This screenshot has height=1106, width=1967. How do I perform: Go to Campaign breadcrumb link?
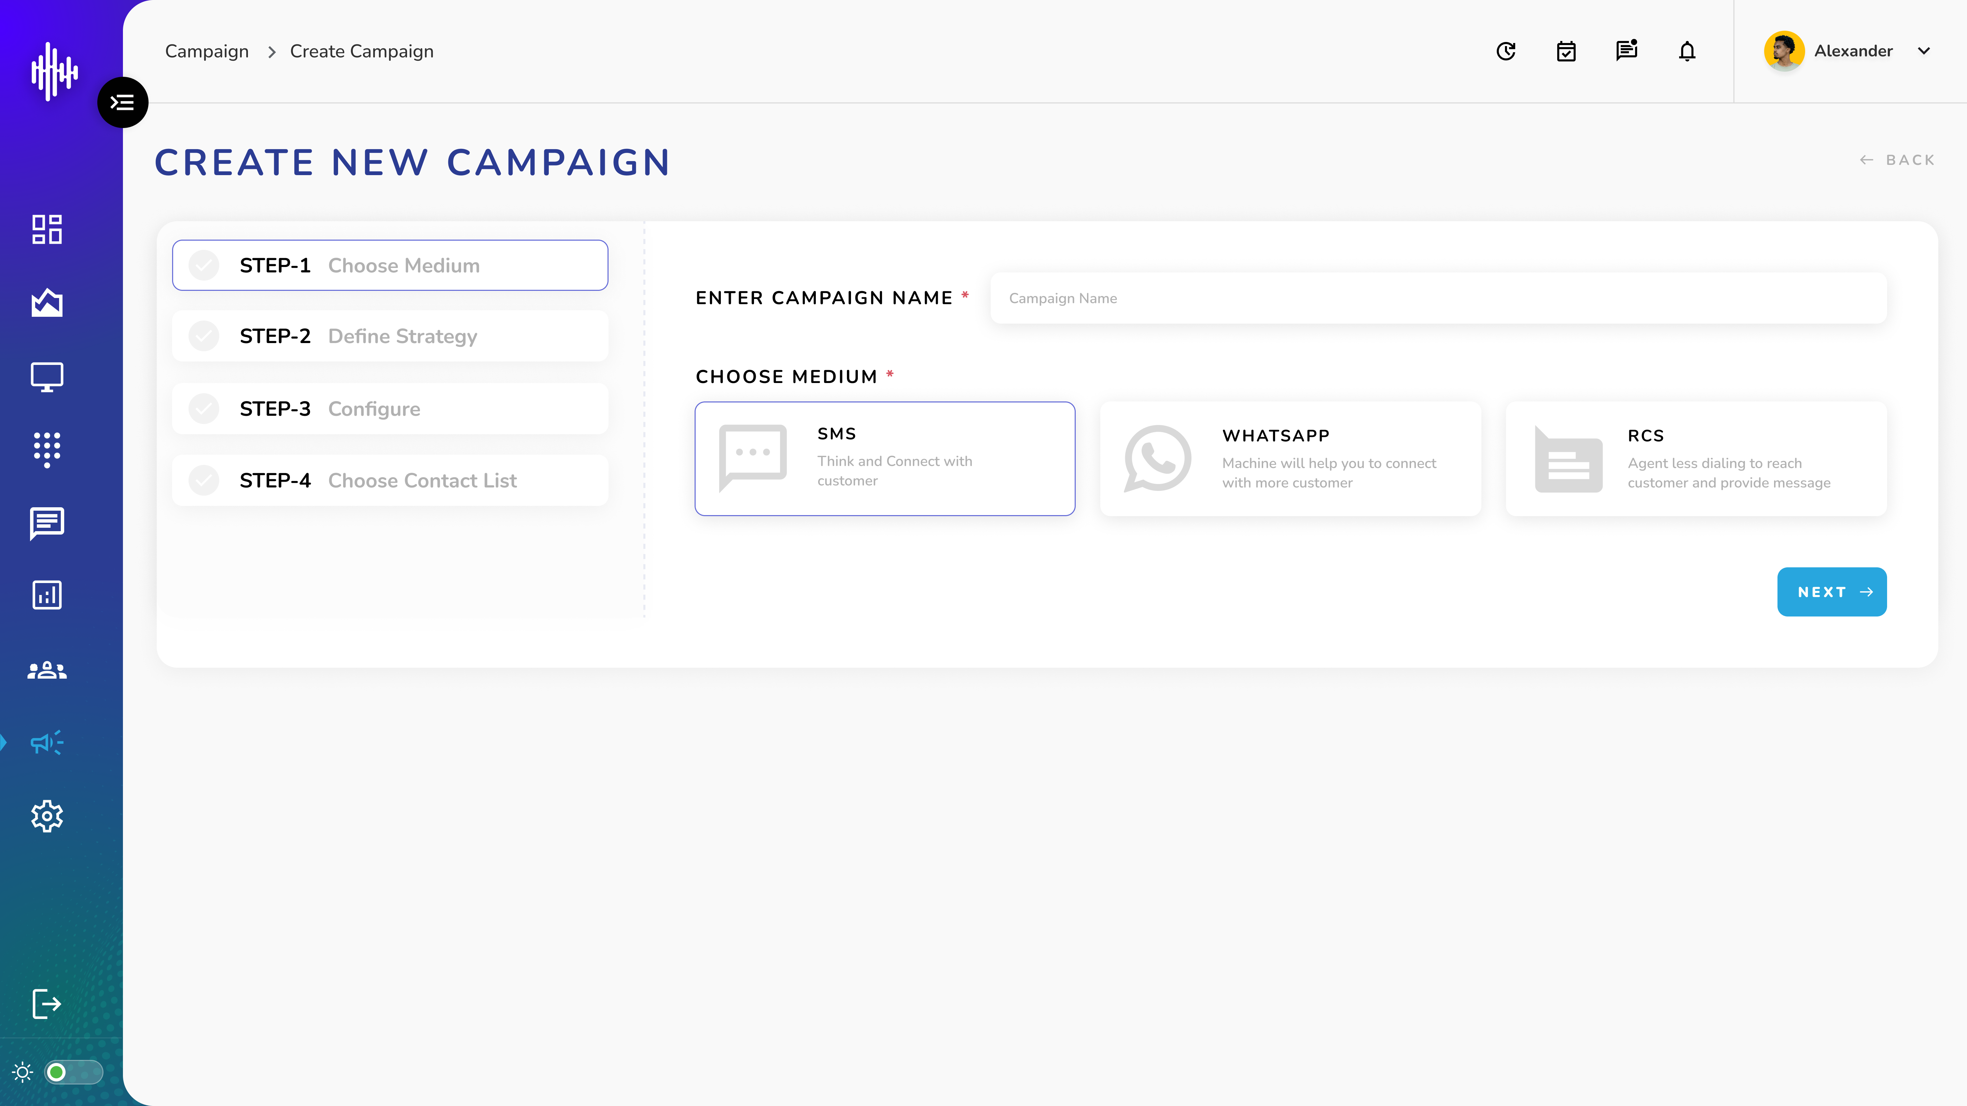tap(207, 51)
